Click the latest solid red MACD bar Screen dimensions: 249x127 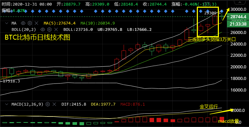pyautogui.click(x=222, y=119)
